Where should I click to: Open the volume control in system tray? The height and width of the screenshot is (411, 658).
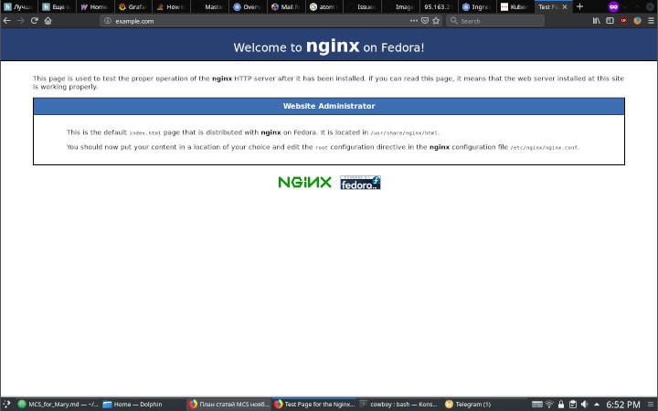tap(585, 404)
